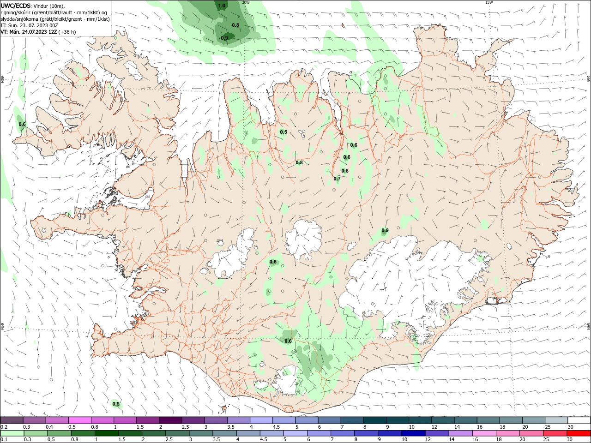
Task: Select the IT: Sun. 23. 07. 2023 00Z line
Action: (x=29, y=25)
